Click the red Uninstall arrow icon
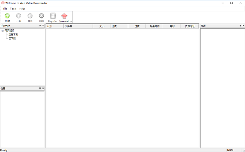The image size is (245, 152). tap(64, 16)
